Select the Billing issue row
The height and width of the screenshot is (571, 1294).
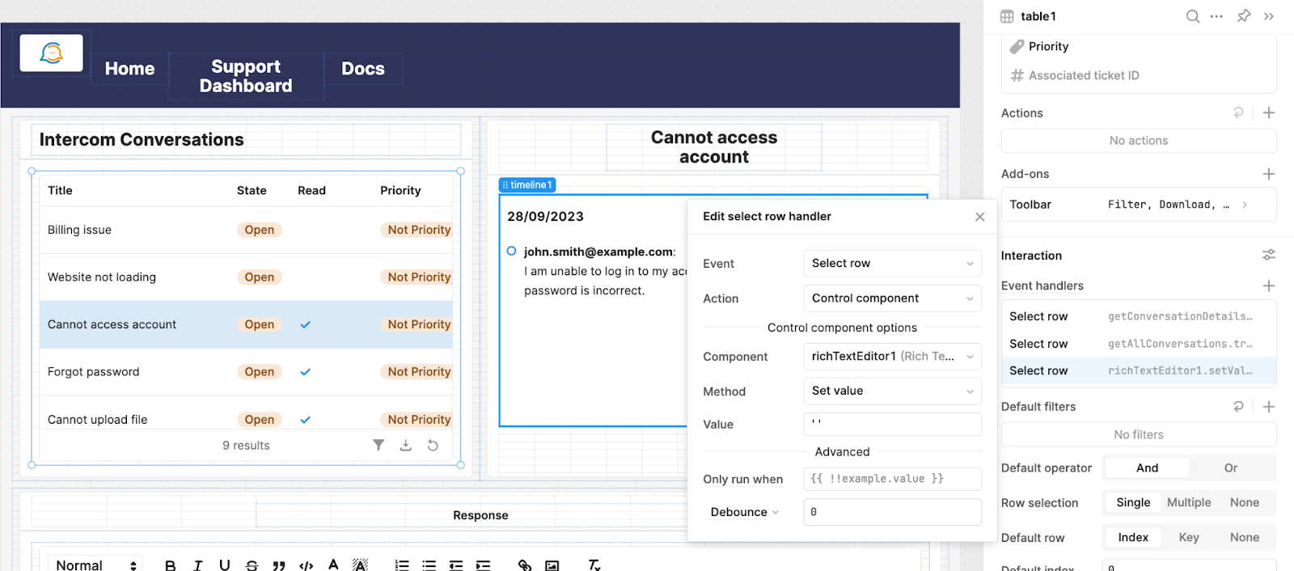click(x=246, y=230)
